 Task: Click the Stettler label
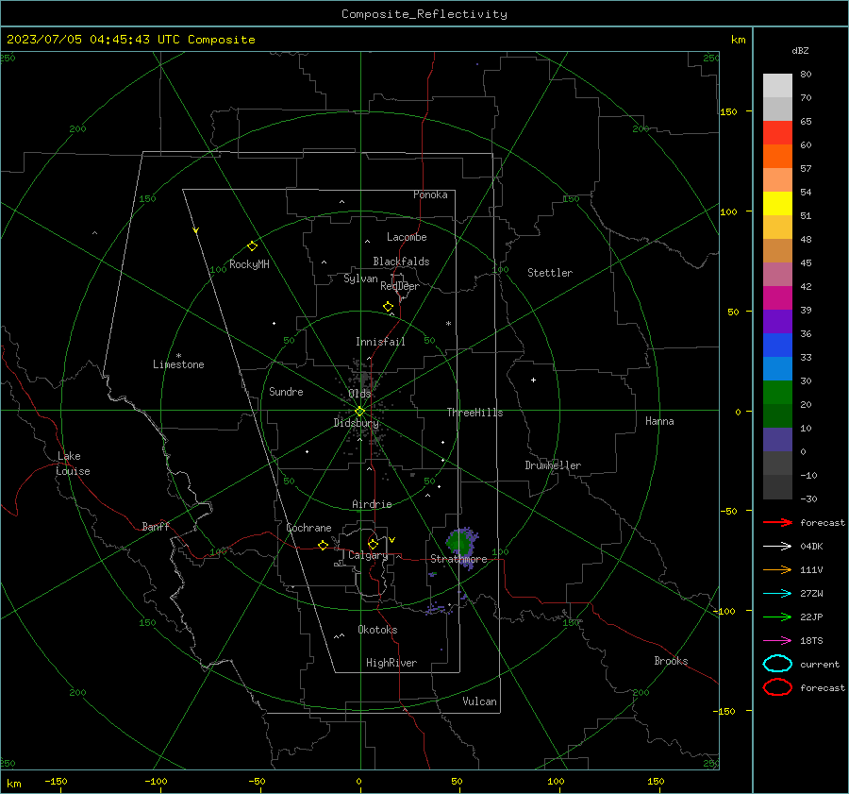click(x=550, y=273)
